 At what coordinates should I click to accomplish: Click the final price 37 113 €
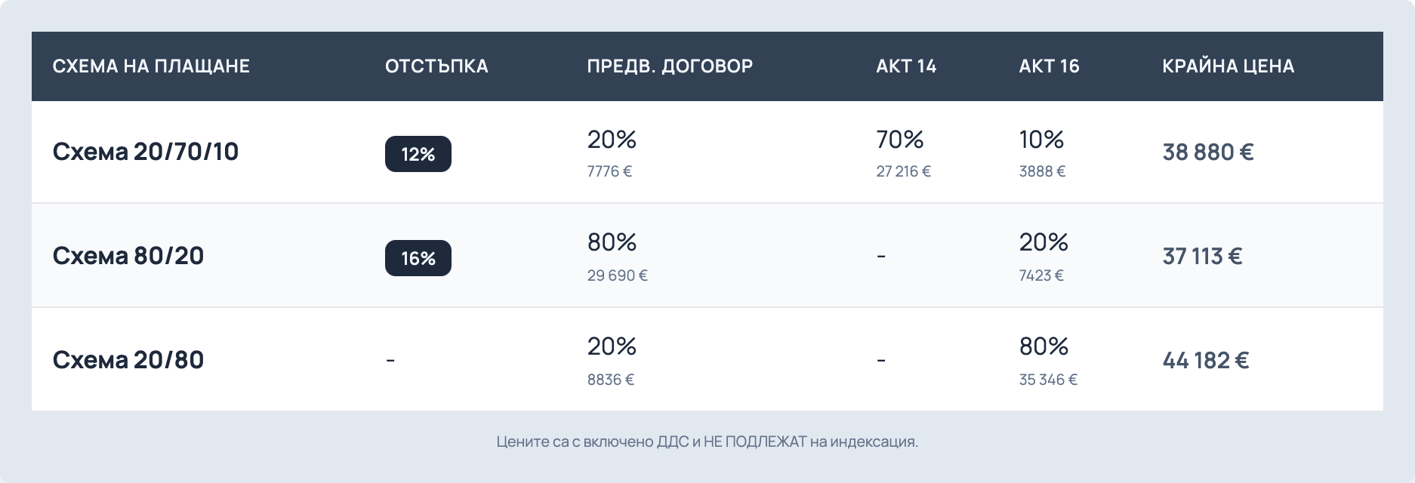[x=1202, y=257]
